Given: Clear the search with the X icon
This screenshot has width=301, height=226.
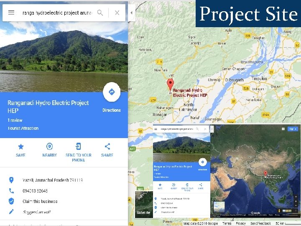Looking at the screenshot, I should (x=117, y=13).
